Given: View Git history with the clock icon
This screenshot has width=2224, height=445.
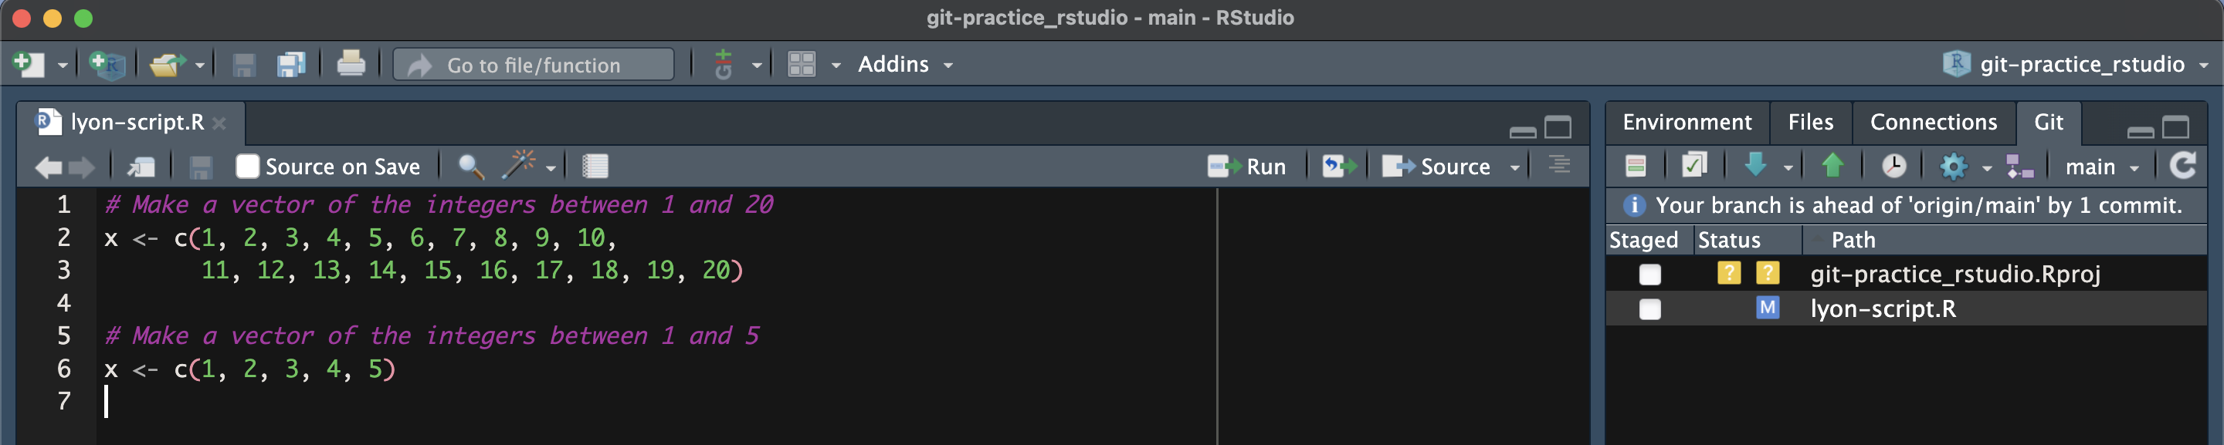Looking at the screenshot, I should tap(1893, 166).
